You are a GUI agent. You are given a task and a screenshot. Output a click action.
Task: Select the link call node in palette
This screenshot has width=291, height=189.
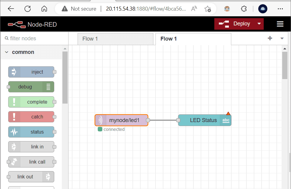pyautogui.click(x=31, y=162)
